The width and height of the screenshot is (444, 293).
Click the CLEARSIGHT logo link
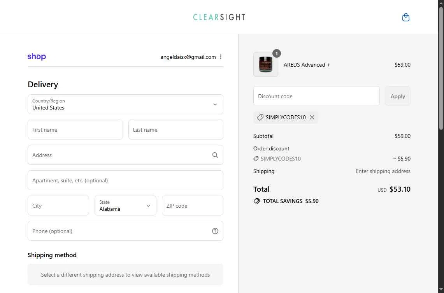tap(219, 17)
